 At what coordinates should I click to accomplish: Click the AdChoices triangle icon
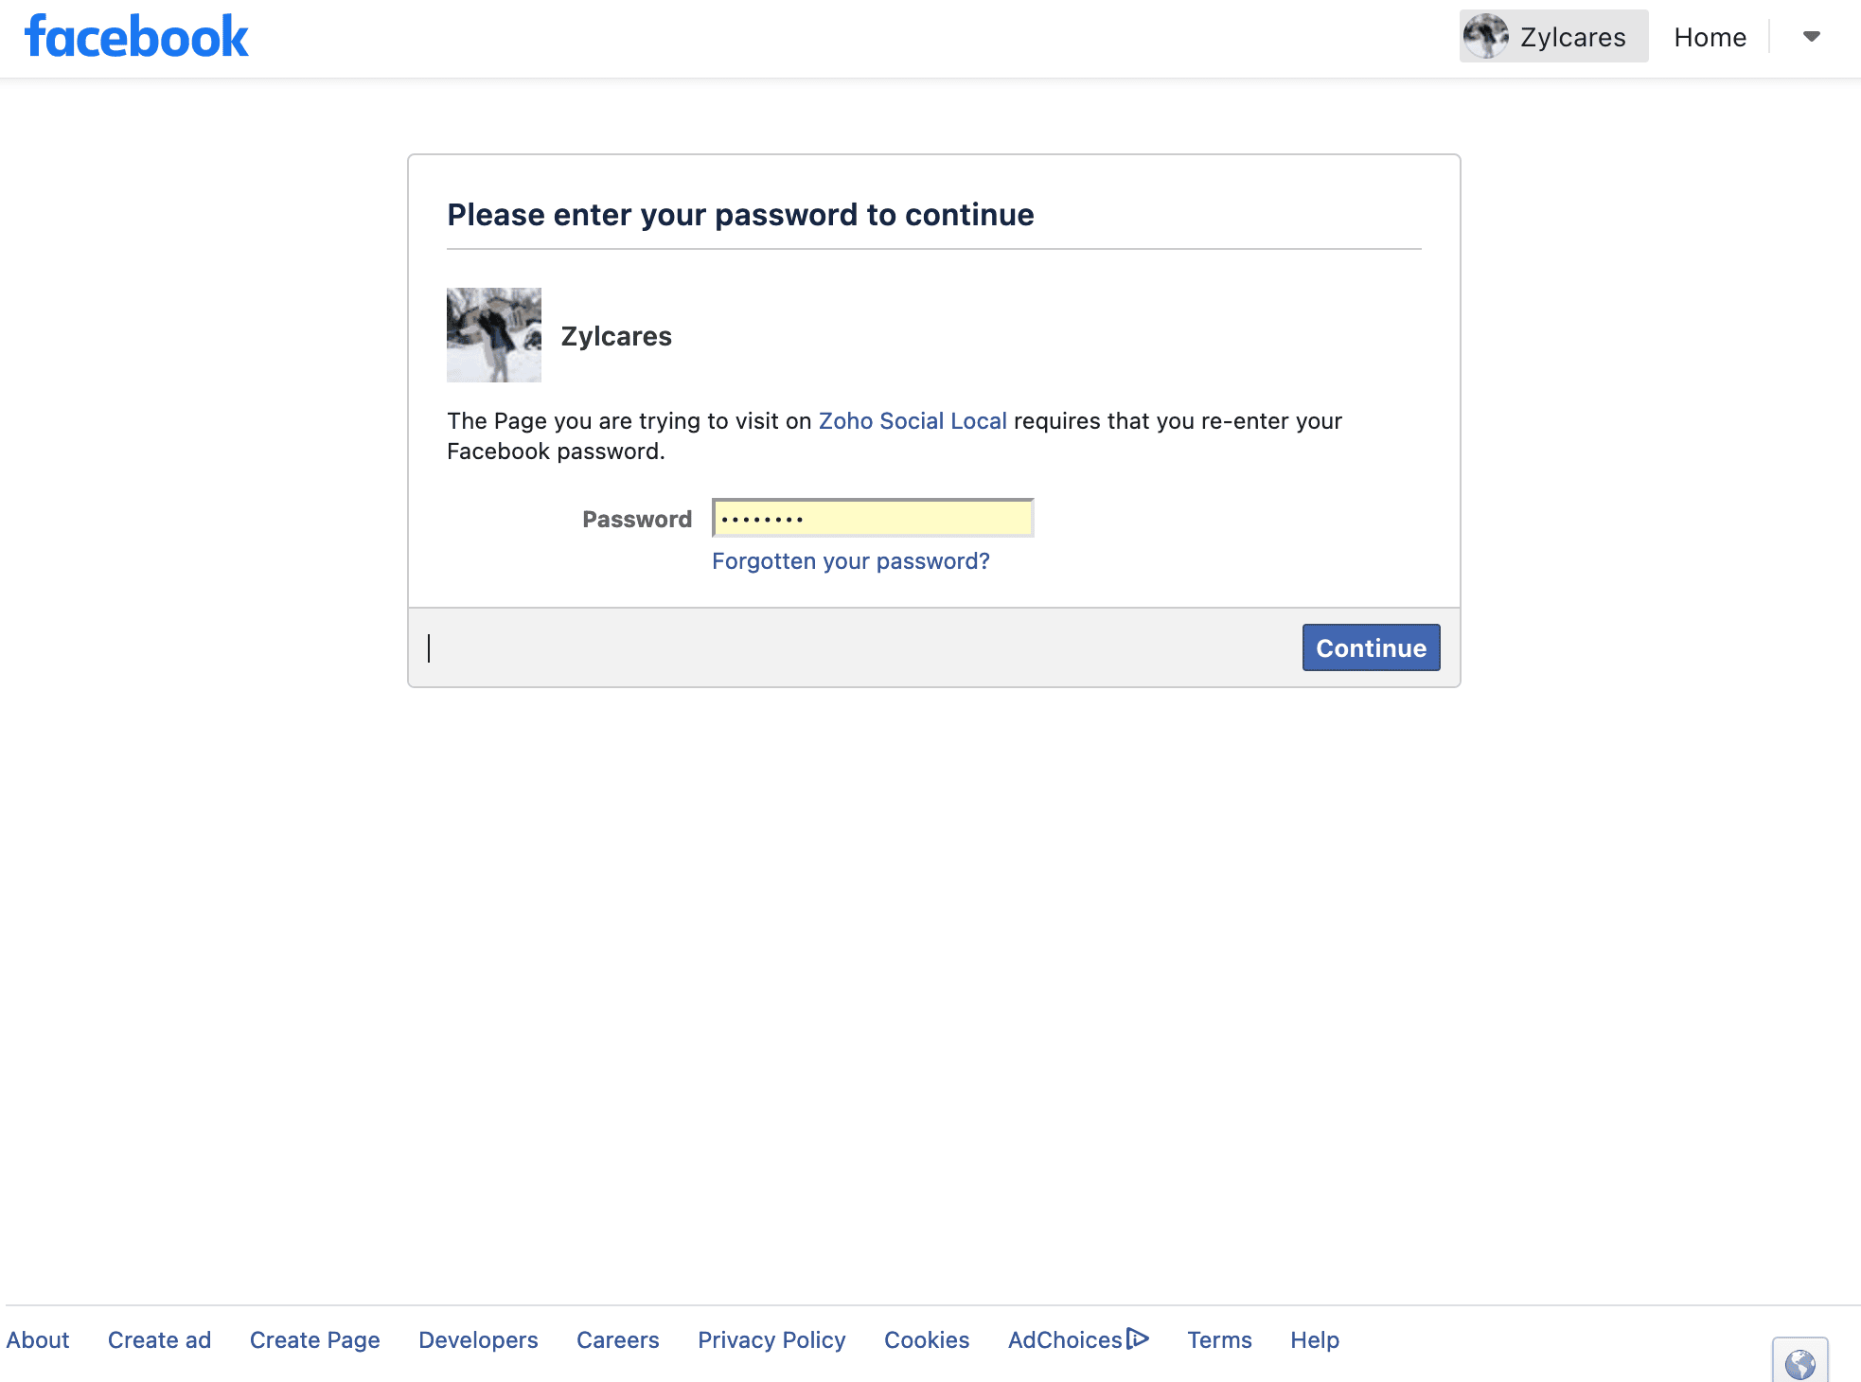click(1138, 1338)
